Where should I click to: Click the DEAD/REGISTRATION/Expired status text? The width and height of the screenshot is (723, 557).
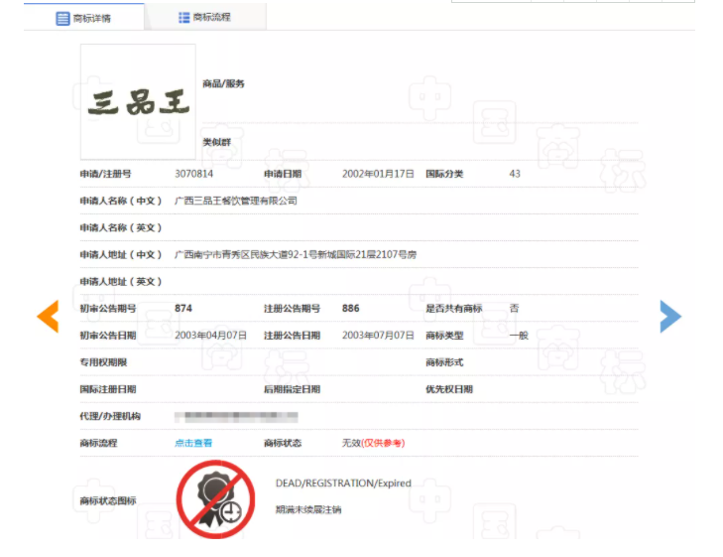coord(342,484)
